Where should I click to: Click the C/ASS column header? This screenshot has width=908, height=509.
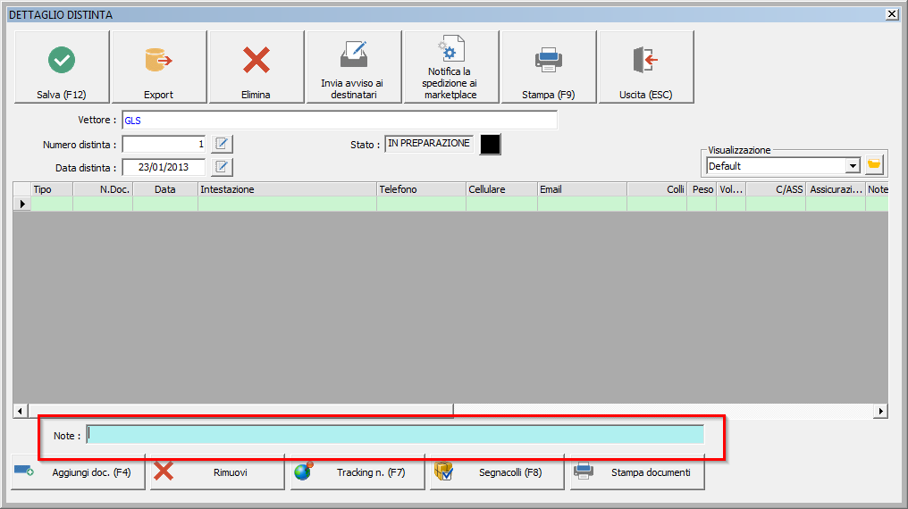coord(776,189)
